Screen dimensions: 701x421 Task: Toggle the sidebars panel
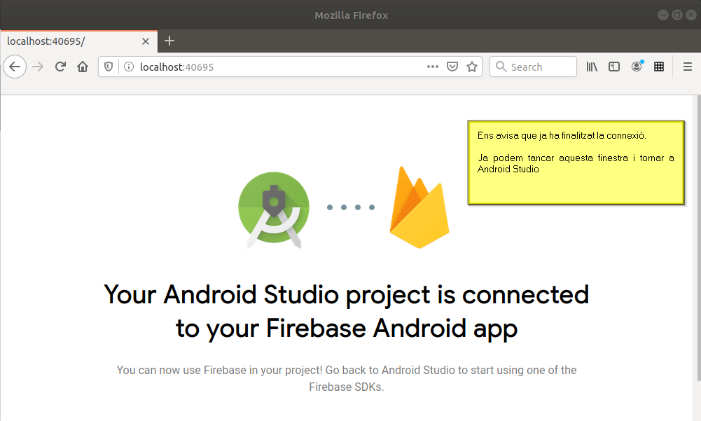[x=614, y=67]
